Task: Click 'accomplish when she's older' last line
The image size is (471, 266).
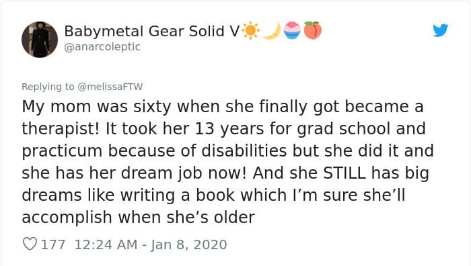Action: [x=138, y=218]
